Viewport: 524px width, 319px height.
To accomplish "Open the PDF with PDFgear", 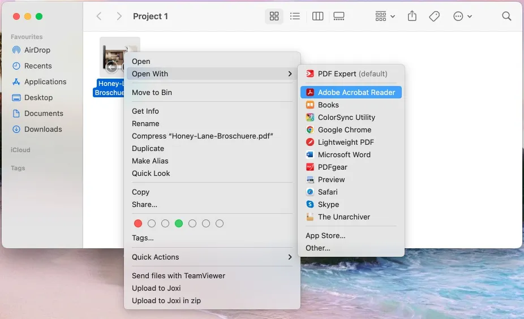I will click(x=351, y=167).
